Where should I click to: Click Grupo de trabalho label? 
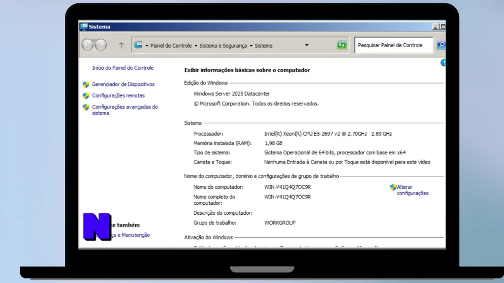(215, 223)
